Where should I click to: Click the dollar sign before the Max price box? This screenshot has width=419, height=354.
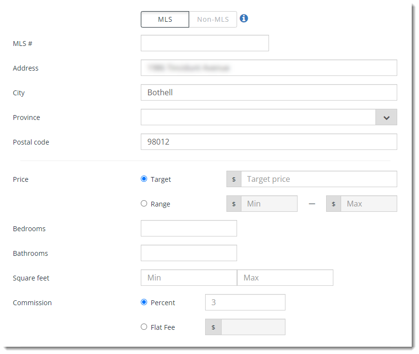point(333,204)
